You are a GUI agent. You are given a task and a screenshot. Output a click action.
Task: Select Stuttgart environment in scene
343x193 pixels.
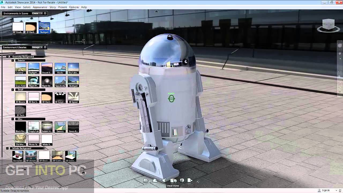44,28
